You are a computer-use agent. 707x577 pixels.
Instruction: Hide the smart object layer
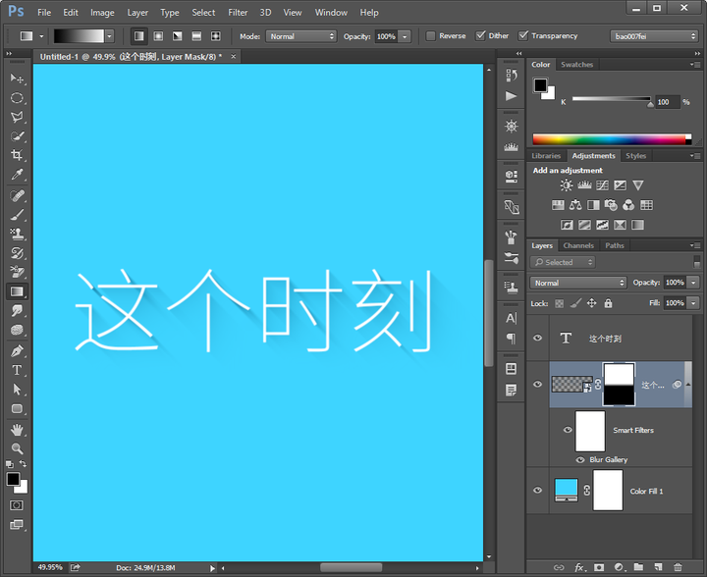coord(537,385)
